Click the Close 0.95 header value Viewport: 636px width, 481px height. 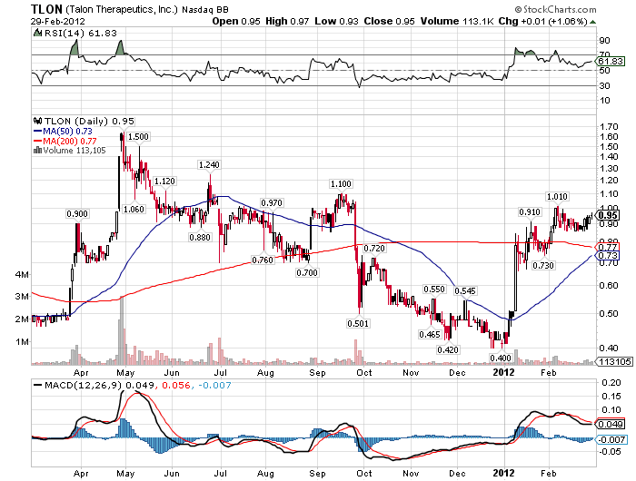[x=390, y=21]
